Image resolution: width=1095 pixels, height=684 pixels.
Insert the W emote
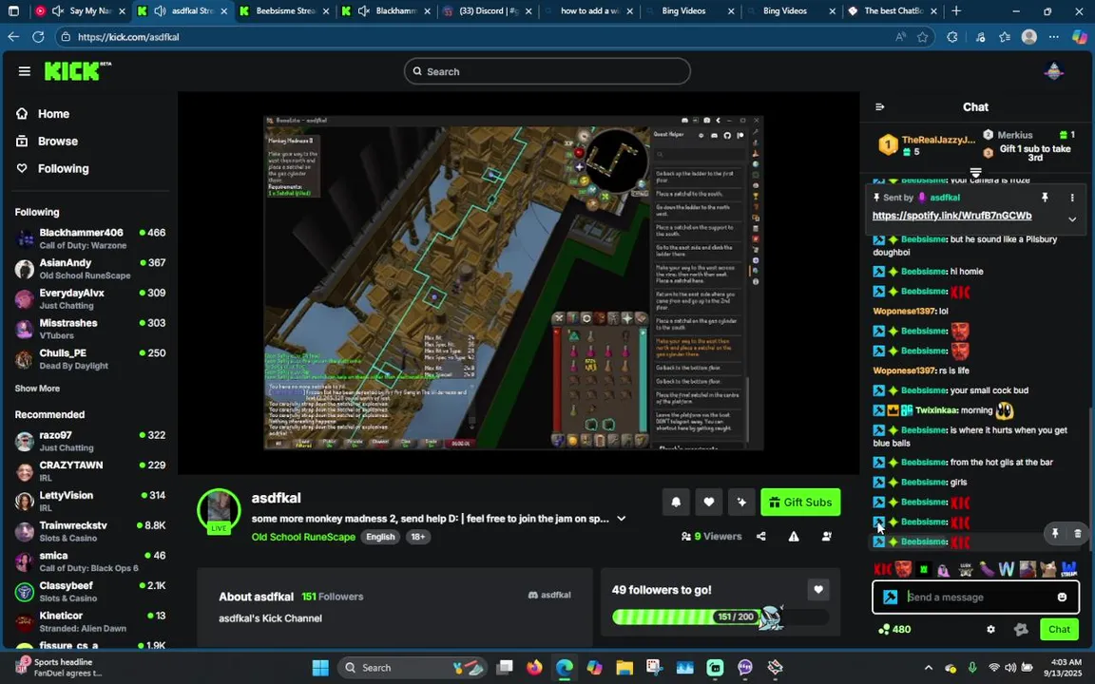click(x=1007, y=570)
